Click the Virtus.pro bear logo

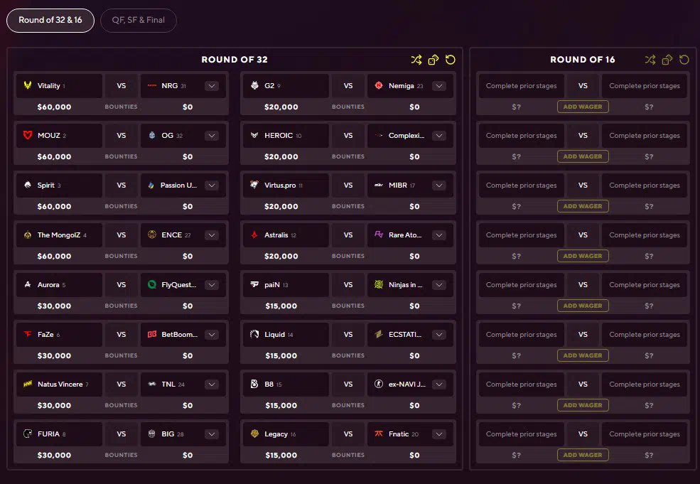click(254, 185)
